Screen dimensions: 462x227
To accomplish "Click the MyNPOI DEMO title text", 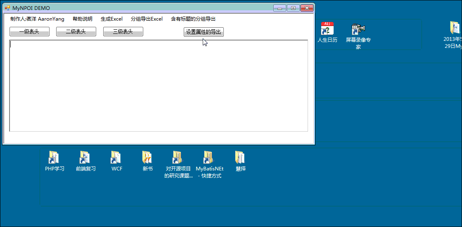I will (31, 8).
